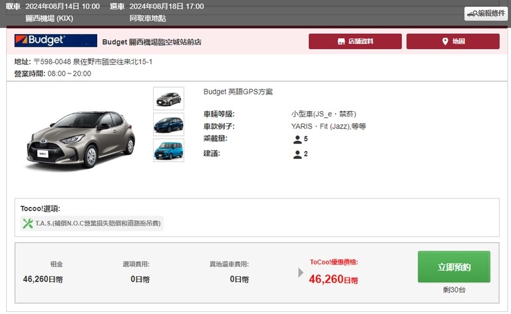Viewport: 511px width, 314px height.
Task: Click the passenger capacity person icon showing 5
Action: [297, 140]
